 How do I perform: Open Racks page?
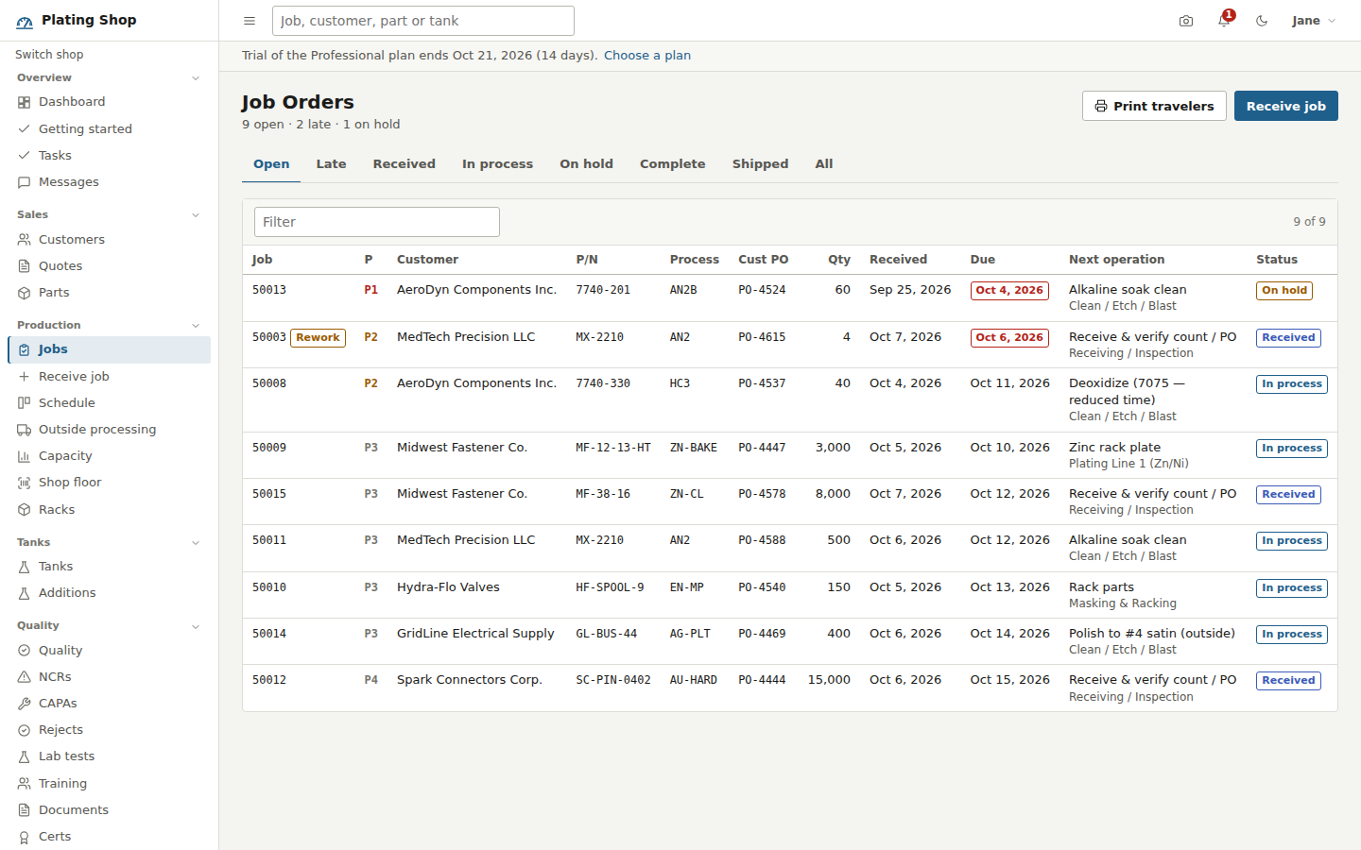point(109,509)
